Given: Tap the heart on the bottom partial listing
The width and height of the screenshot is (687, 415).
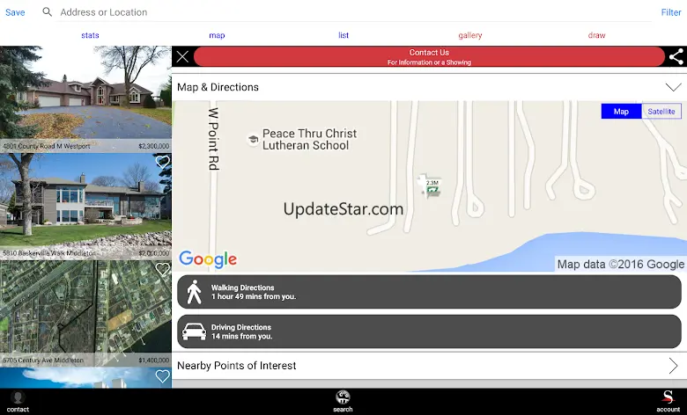Looking at the screenshot, I should click(x=163, y=376).
